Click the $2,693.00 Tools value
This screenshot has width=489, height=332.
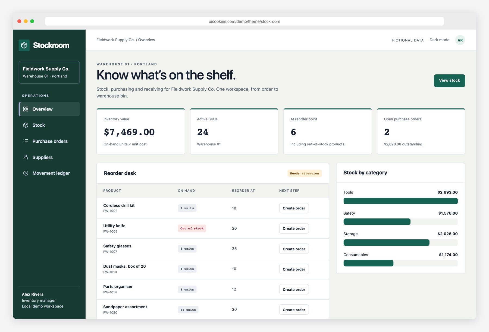[447, 192]
